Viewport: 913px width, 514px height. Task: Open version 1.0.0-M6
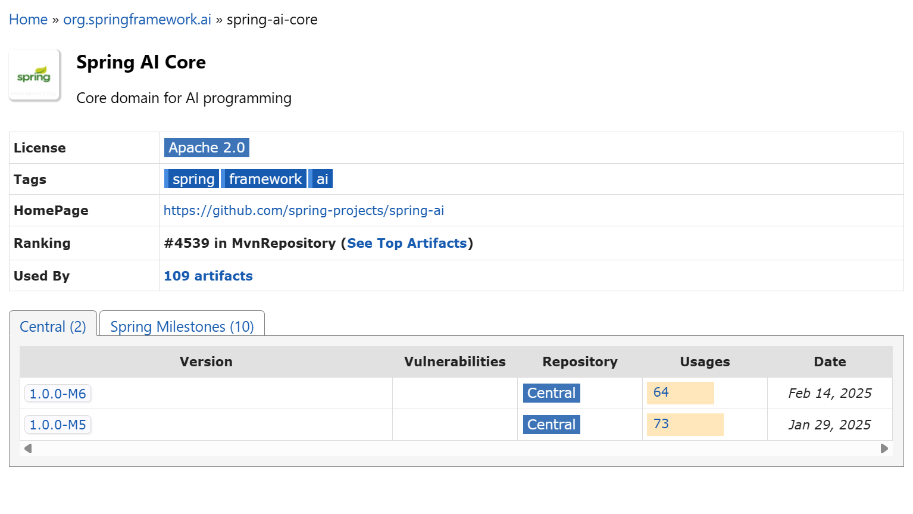click(x=58, y=394)
